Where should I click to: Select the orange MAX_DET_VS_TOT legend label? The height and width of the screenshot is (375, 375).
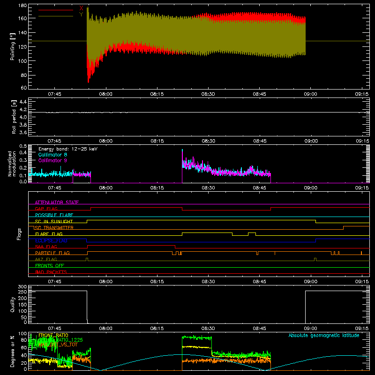pyautogui.click(x=58, y=345)
